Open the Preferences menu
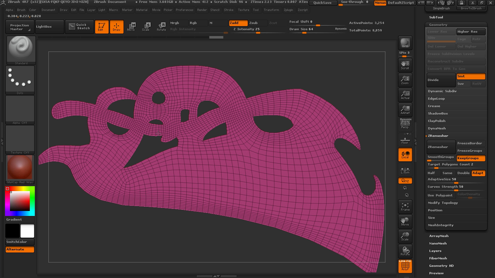 184,10
